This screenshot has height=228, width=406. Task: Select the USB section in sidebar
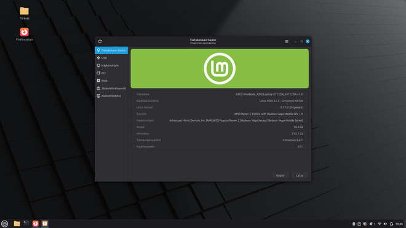point(111,58)
